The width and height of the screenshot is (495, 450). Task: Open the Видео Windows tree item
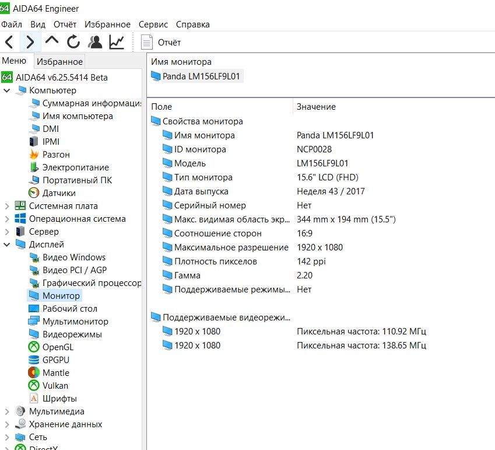pos(68,257)
